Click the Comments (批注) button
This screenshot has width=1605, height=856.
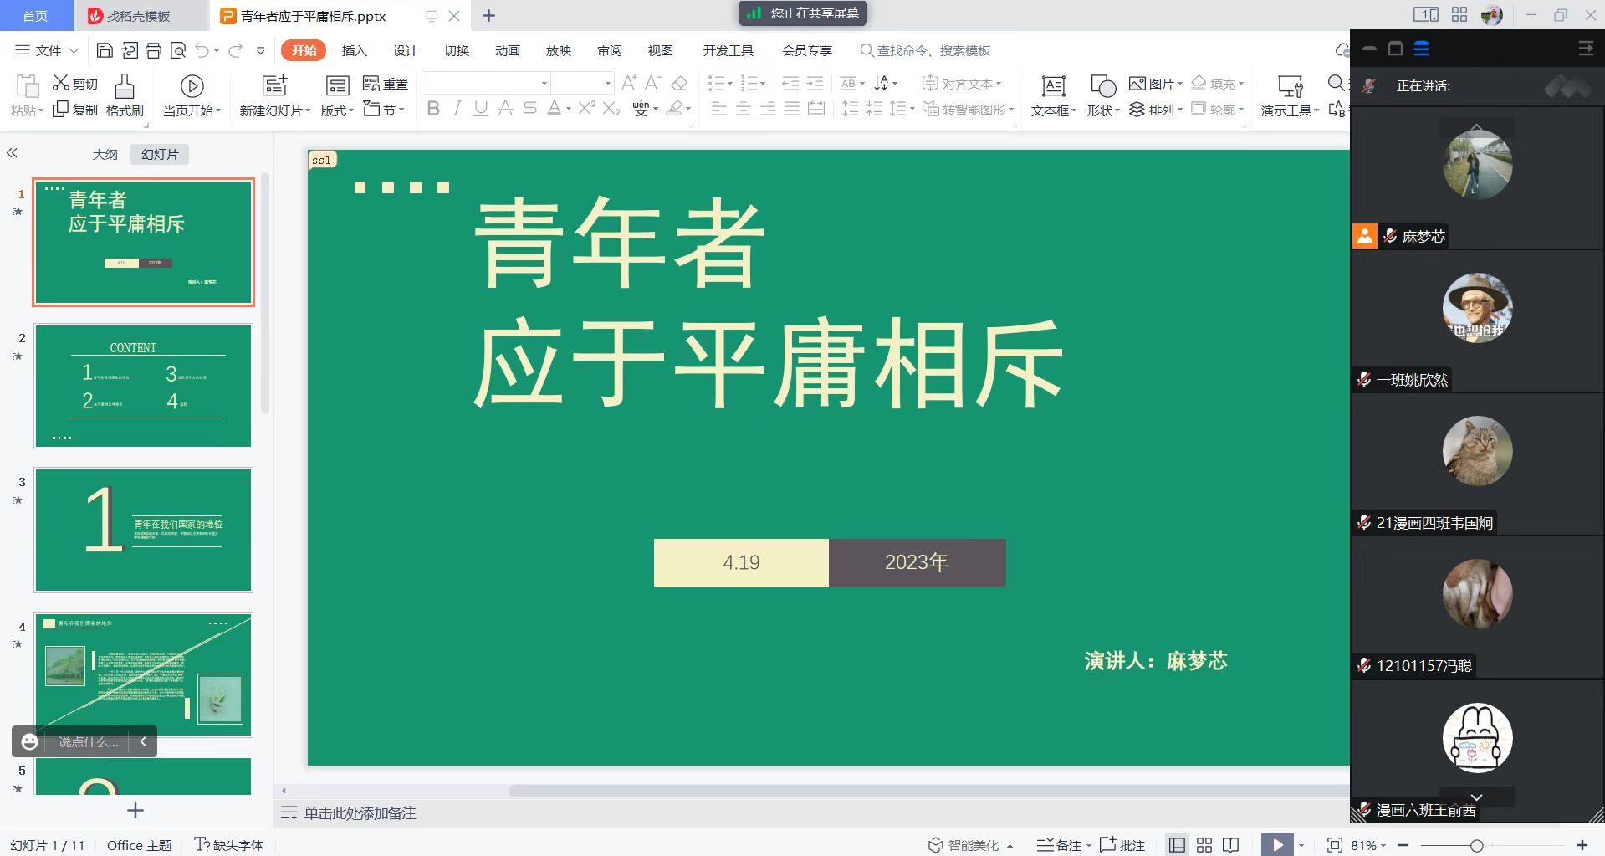coord(1122,845)
